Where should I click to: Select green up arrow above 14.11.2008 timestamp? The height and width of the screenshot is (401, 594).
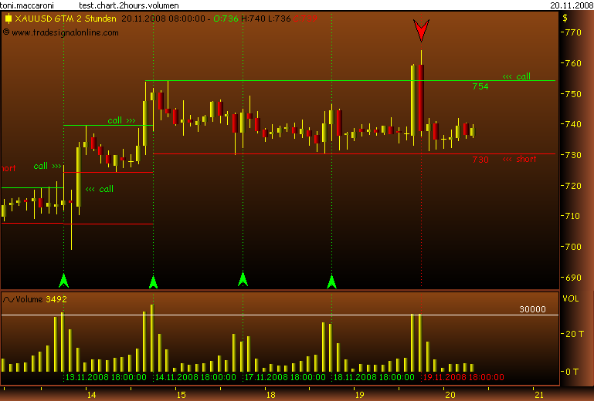click(153, 281)
